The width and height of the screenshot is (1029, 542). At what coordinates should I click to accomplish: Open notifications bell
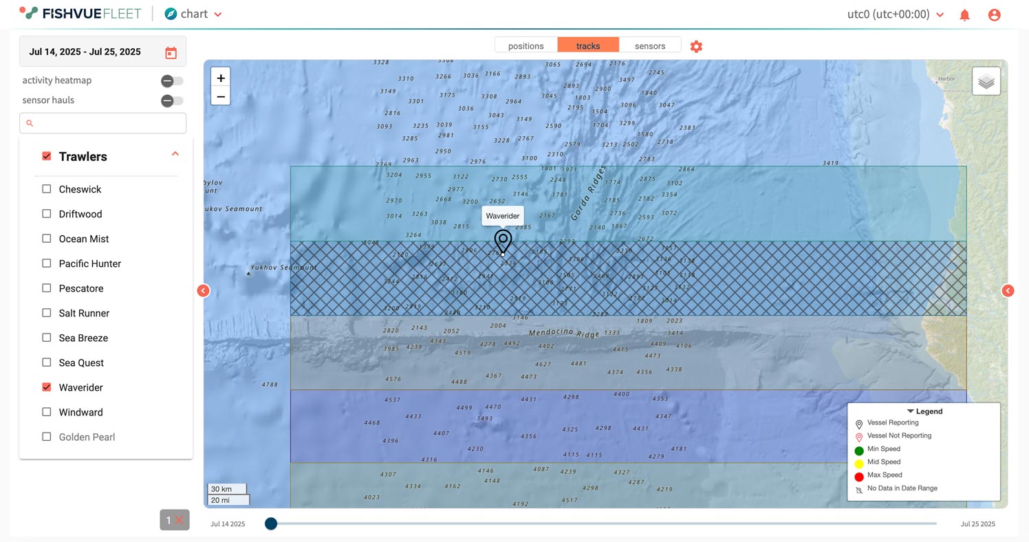(x=964, y=14)
